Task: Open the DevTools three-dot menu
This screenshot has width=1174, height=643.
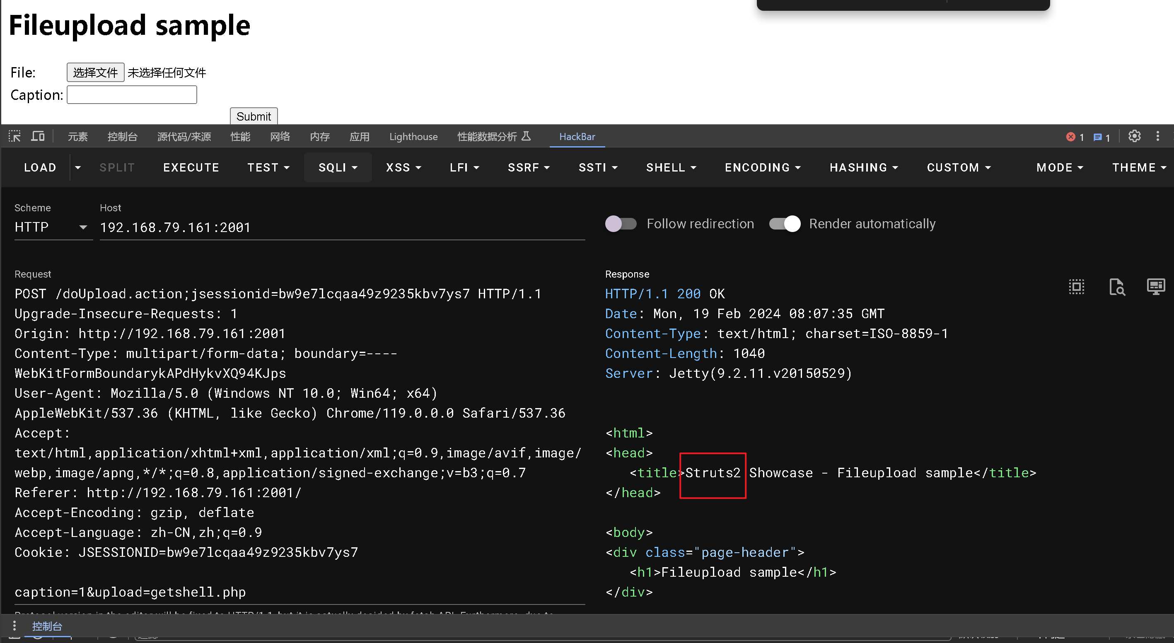Action: coord(1157,136)
